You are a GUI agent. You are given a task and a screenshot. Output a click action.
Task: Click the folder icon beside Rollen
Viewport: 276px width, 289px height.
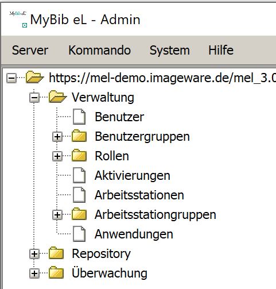click(79, 156)
